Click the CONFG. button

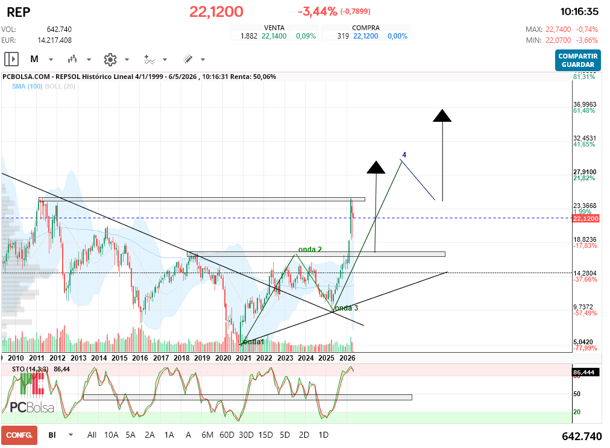(19, 435)
